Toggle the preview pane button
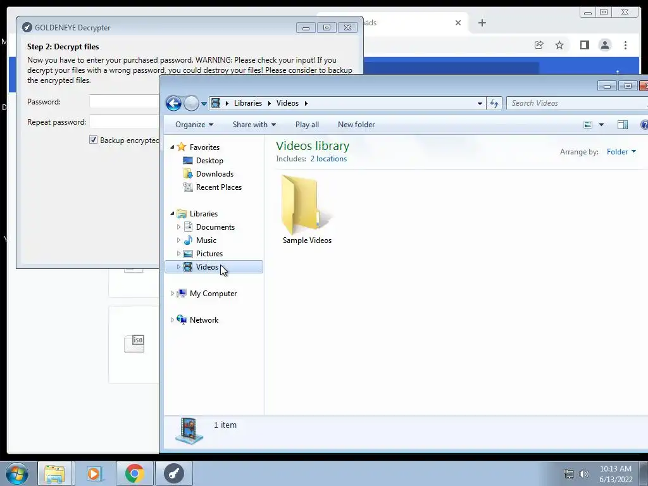The width and height of the screenshot is (648, 486). (x=623, y=125)
